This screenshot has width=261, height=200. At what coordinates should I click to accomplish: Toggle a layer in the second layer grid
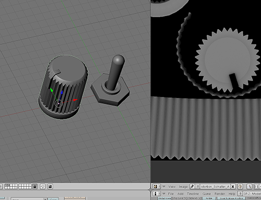[x=25, y=186]
